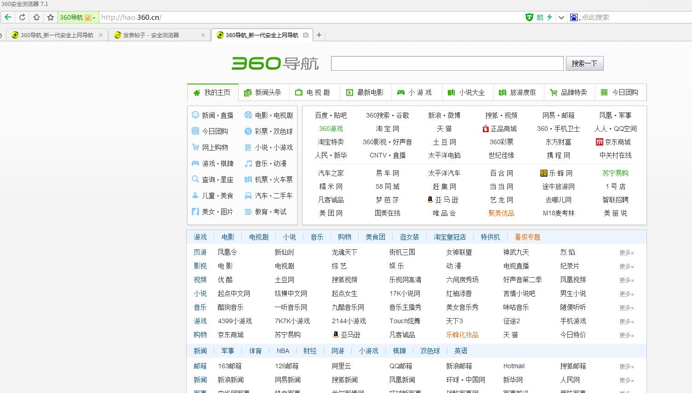Click the 教育·考试 sidebar icon
This screenshot has height=393, width=692.
(248, 212)
